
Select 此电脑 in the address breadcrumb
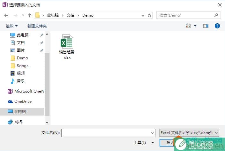coord(53,15)
